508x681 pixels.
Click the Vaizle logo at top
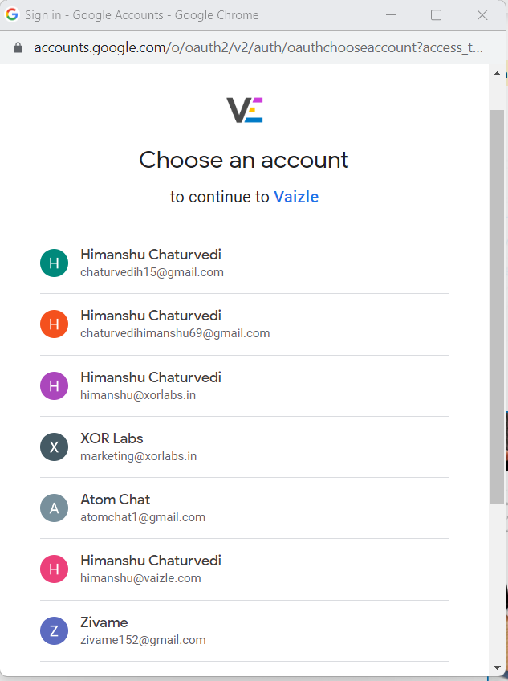pos(245,110)
